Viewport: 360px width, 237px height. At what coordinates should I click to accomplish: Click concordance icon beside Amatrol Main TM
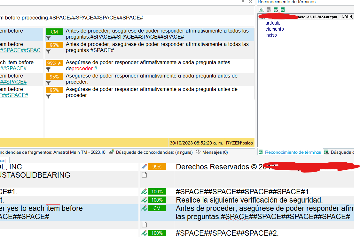point(111,152)
